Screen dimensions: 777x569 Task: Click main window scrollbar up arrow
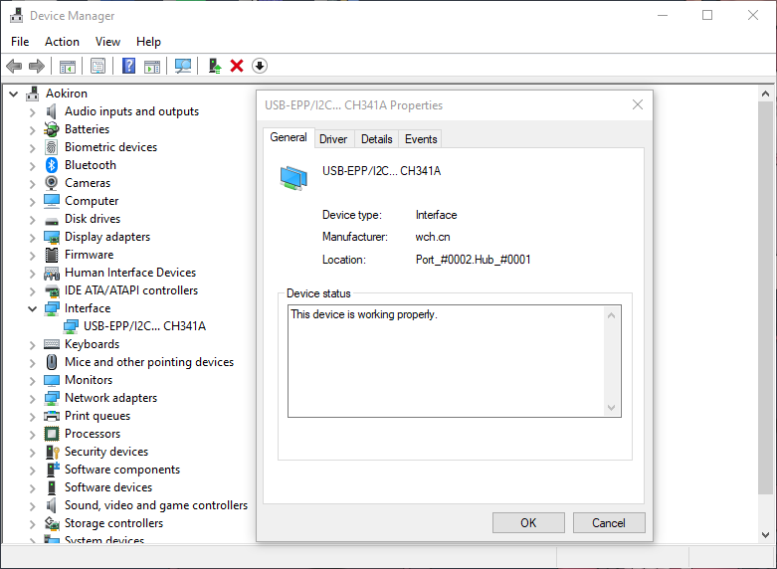coord(766,94)
